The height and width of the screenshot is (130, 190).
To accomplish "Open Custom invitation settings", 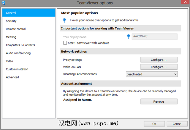I will pyautogui.click(x=17, y=69).
